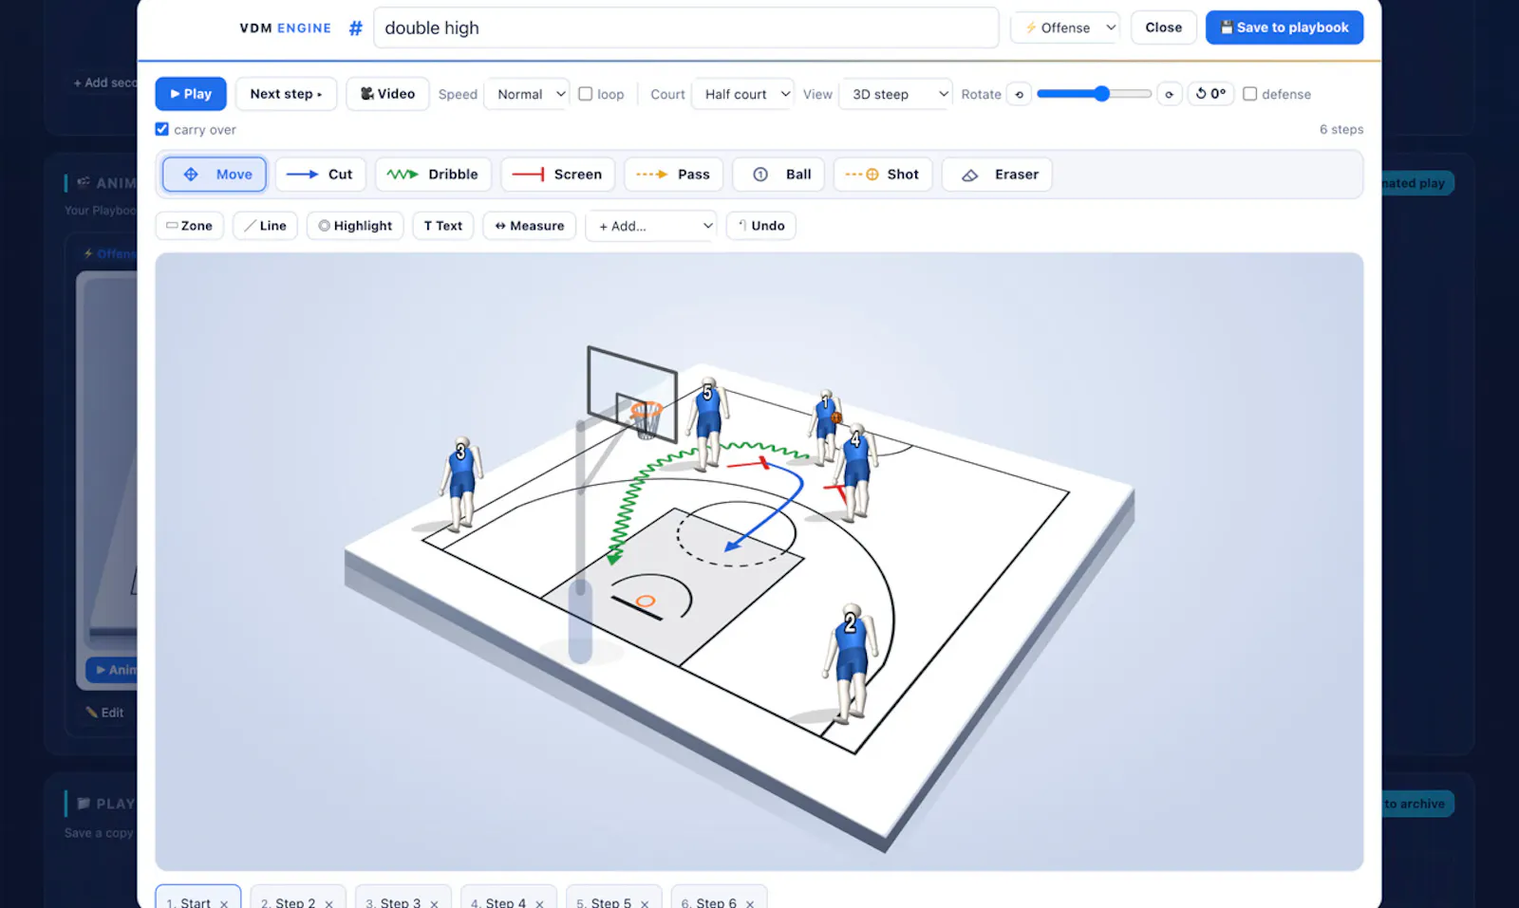The height and width of the screenshot is (908, 1519).
Task: Adjust the Rotate slider handle
Action: (x=1101, y=94)
